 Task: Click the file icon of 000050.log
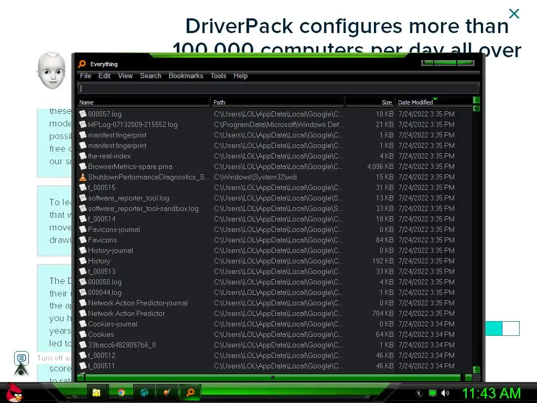[82, 282]
